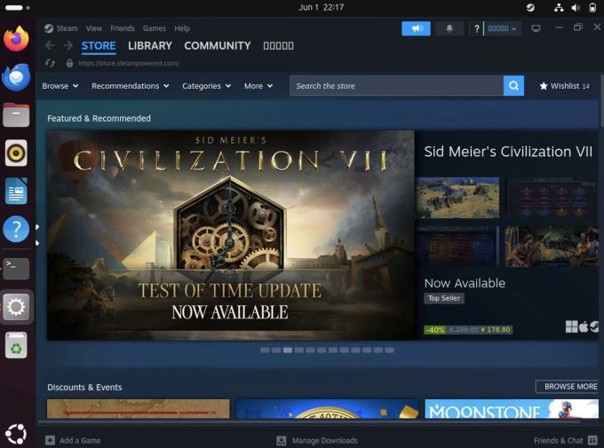The width and height of the screenshot is (604, 448).
Task: View the top-right Civilization VII screenshot thumbnail
Action: [x=552, y=198]
